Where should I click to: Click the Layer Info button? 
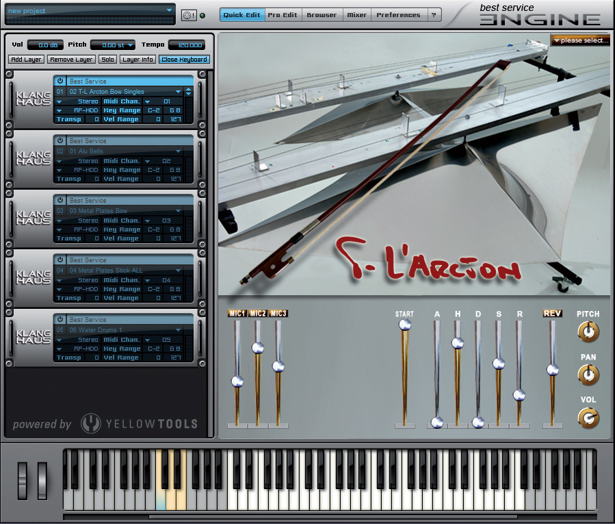pos(138,60)
